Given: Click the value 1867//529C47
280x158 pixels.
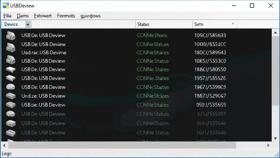Looking at the screenshot, I should 210,96.
